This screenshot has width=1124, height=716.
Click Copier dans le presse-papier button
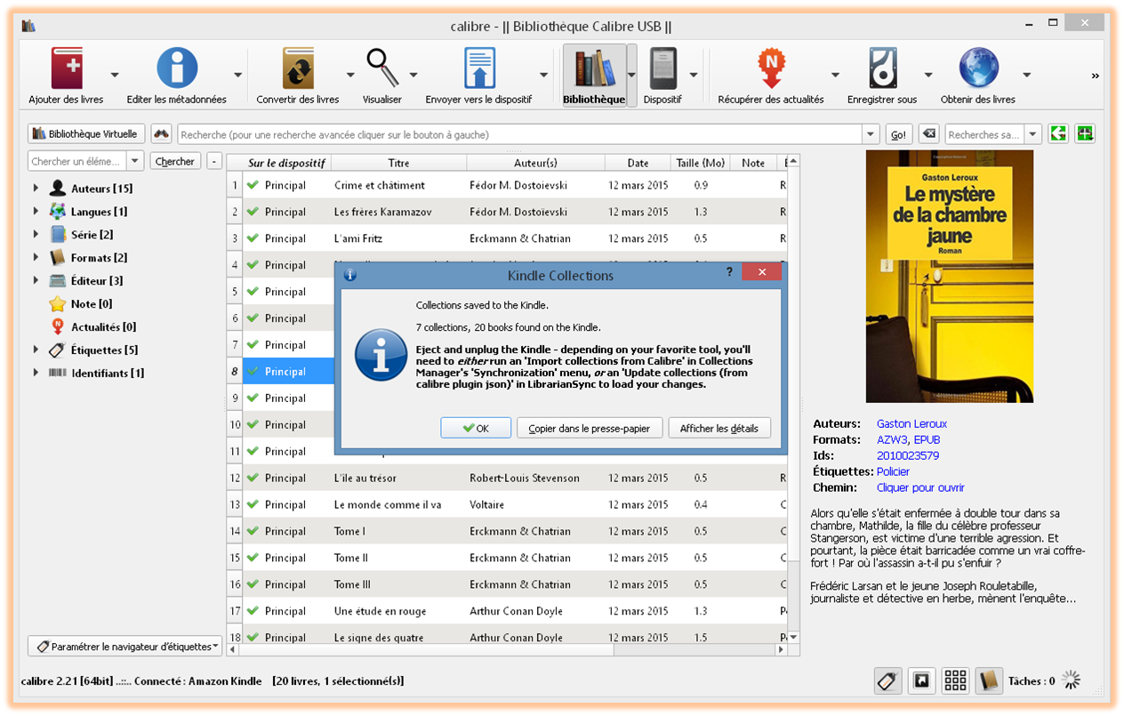point(590,428)
